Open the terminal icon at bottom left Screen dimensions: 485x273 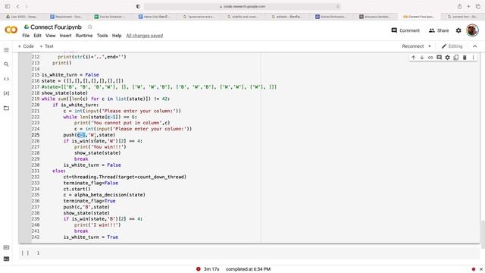point(6,259)
